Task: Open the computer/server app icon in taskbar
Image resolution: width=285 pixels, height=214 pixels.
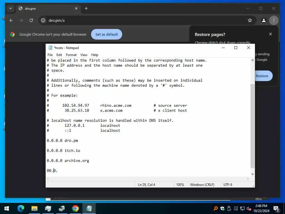Action: (62, 208)
